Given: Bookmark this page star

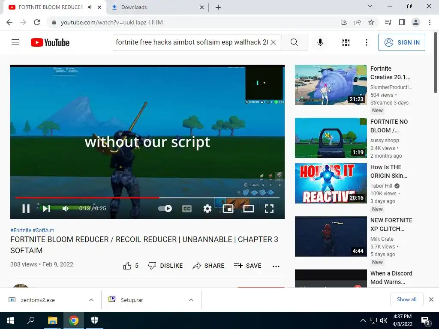Looking at the screenshot, I should click(371, 22).
